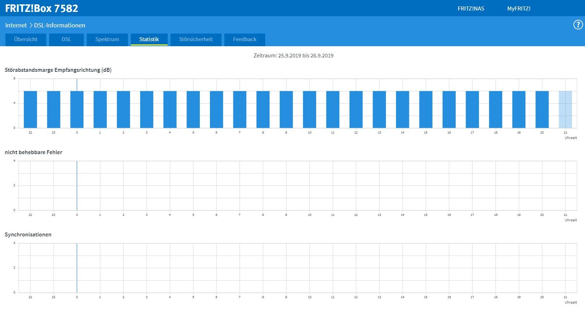Click the active Statistik tab

[149, 39]
